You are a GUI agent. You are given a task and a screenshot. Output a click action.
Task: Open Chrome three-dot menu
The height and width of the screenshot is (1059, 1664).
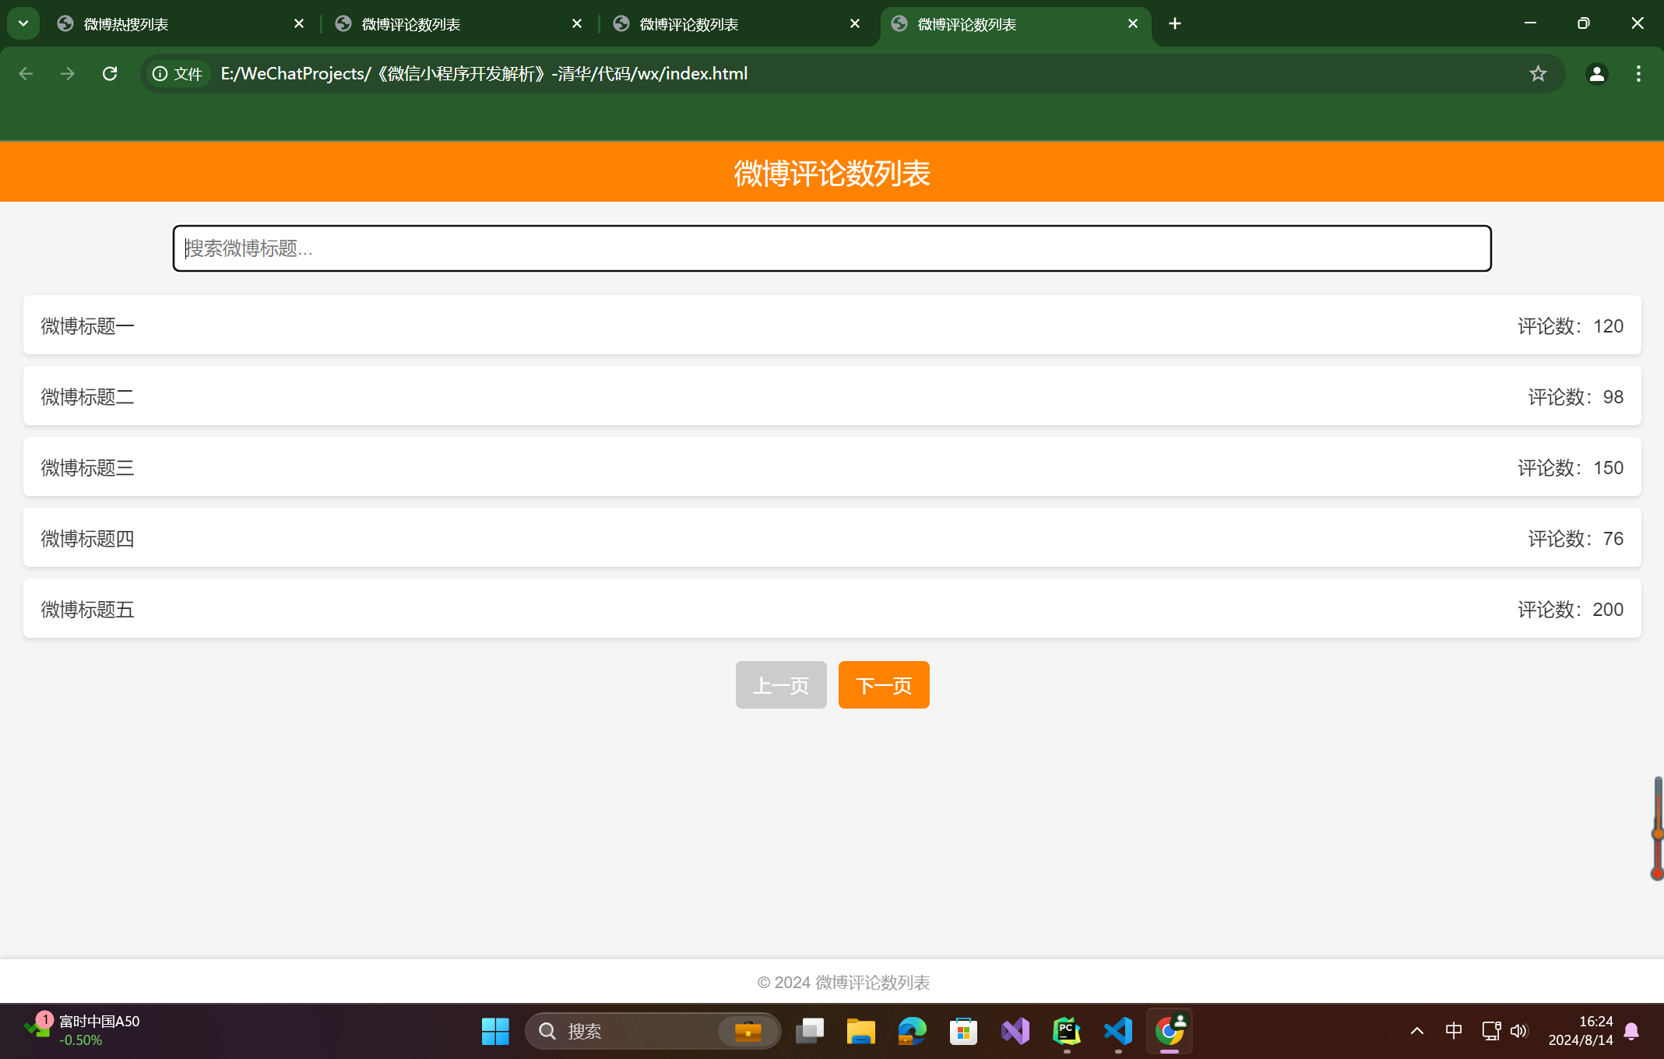pyautogui.click(x=1638, y=73)
